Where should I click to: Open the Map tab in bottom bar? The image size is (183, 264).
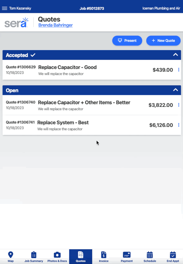[11, 255]
